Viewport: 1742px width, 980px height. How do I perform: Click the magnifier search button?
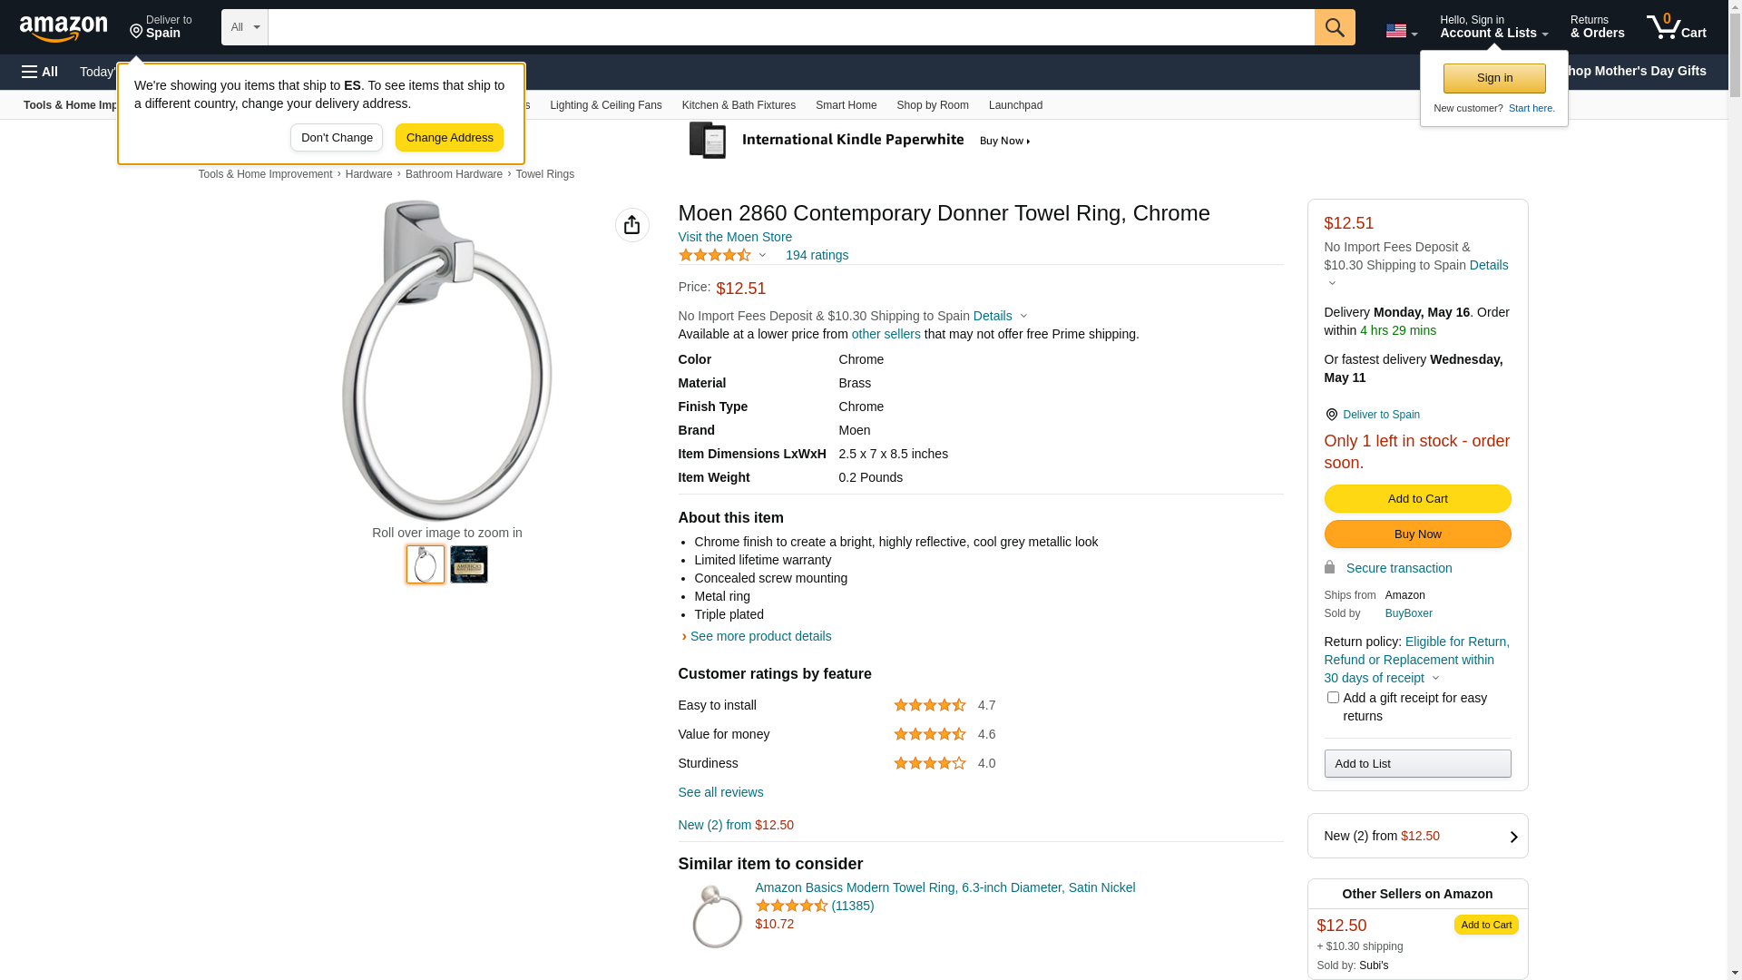tap(1335, 27)
